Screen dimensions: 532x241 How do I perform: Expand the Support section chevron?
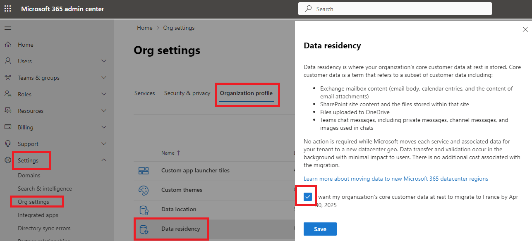pyautogui.click(x=104, y=144)
